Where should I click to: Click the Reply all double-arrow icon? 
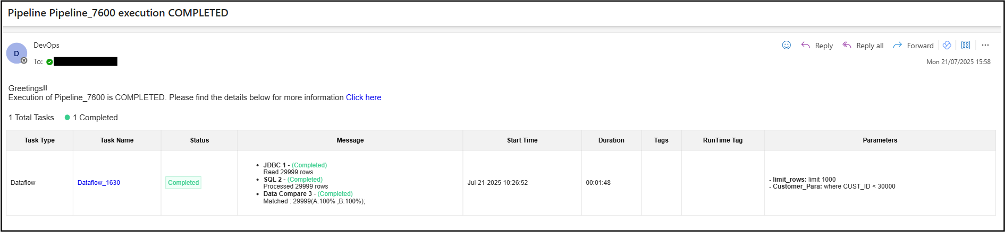847,46
